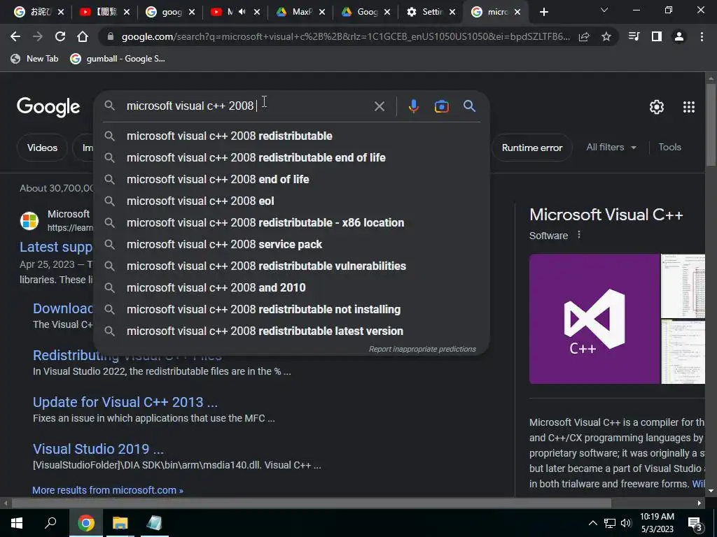Start voice search with microphone icon
The width and height of the screenshot is (717, 537).
(x=413, y=106)
